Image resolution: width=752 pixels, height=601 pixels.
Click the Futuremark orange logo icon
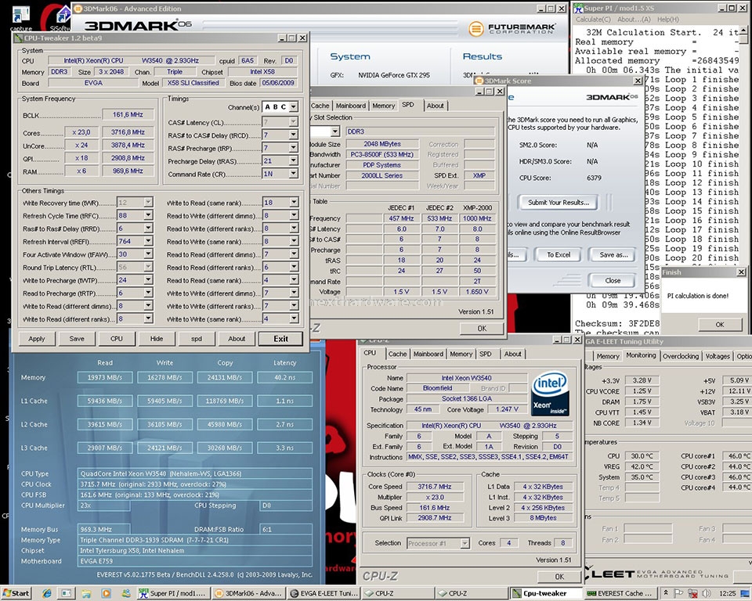tap(475, 29)
